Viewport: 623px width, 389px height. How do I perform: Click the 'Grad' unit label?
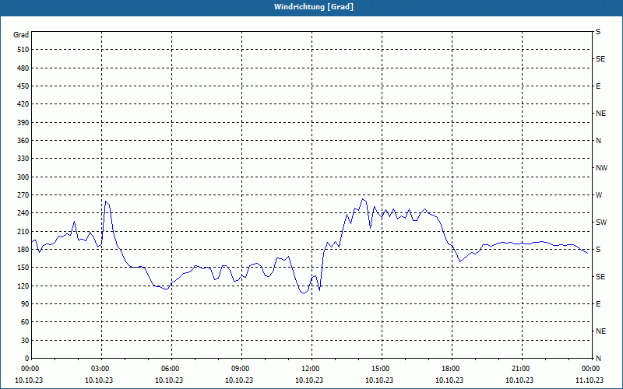click(21, 35)
